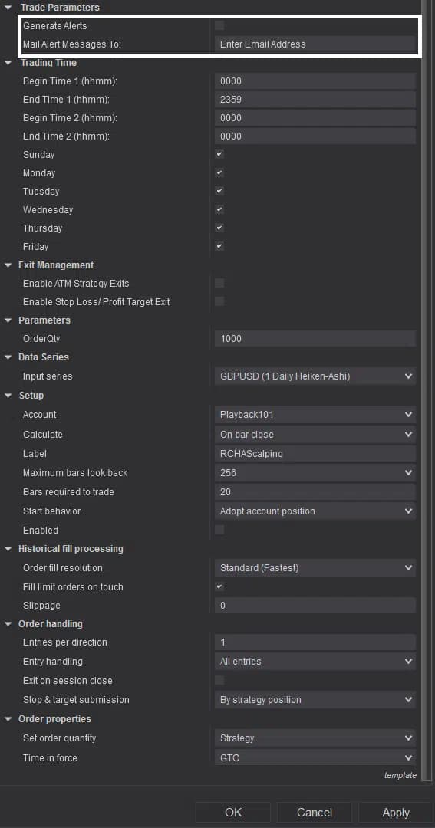435x828 pixels.
Task: Click the template link
Action: 400,776
